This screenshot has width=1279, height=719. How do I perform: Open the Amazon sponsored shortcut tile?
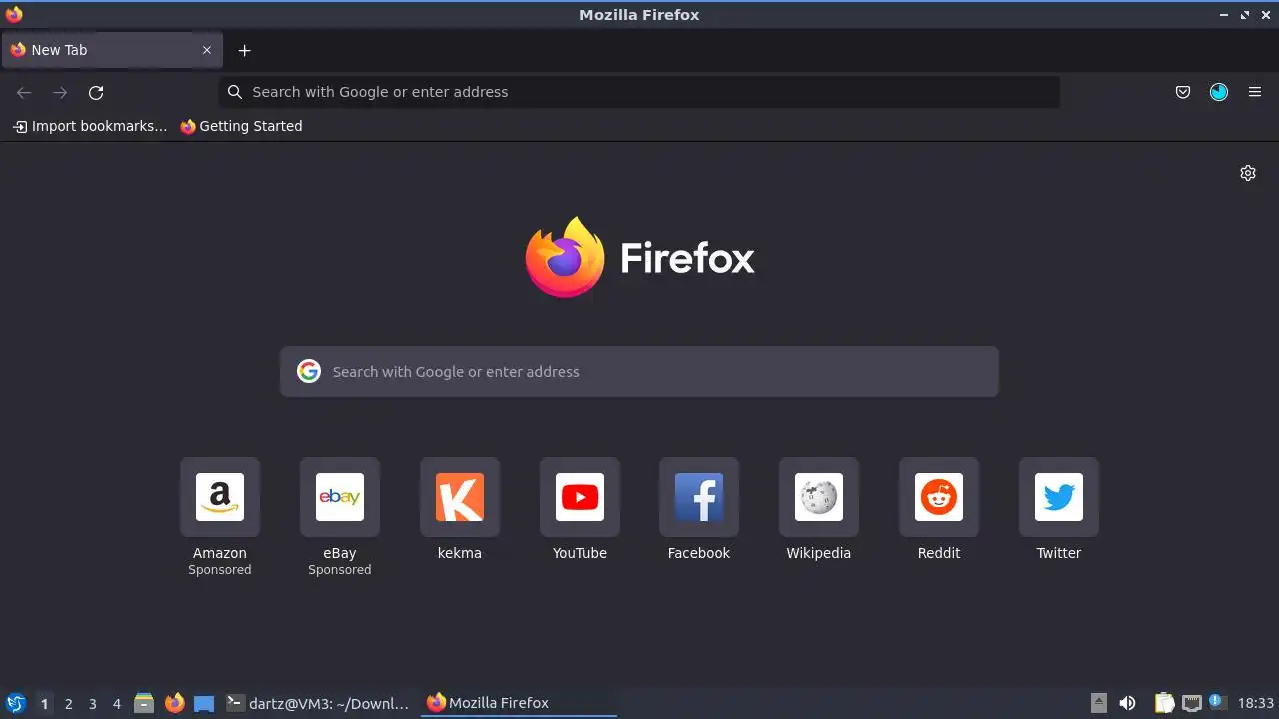click(x=220, y=497)
